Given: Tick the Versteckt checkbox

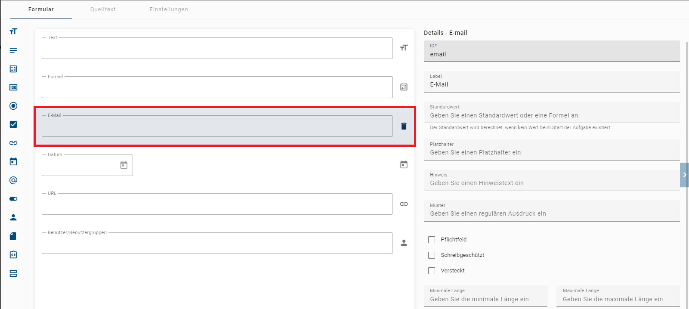Looking at the screenshot, I should point(432,271).
